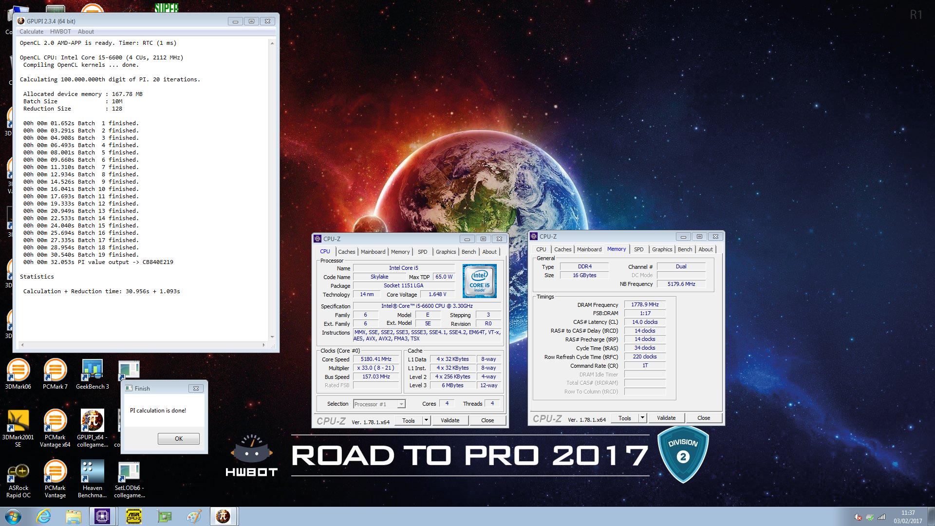Open the green circuit board taskbar app

pyautogui.click(x=164, y=516)
